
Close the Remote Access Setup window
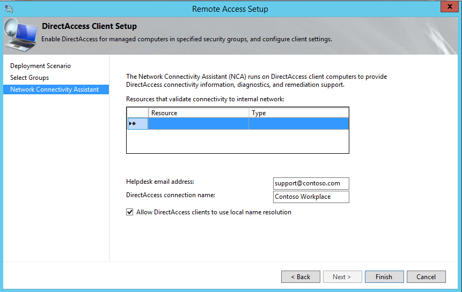[449, 6]
